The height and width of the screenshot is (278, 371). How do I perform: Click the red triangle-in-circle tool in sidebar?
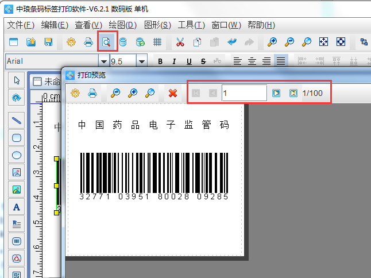(x=16, y=258)
